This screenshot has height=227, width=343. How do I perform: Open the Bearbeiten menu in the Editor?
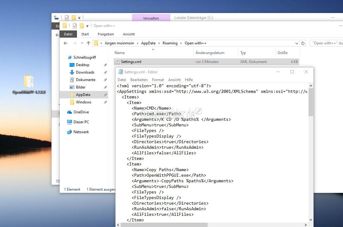tap(139, 80)
